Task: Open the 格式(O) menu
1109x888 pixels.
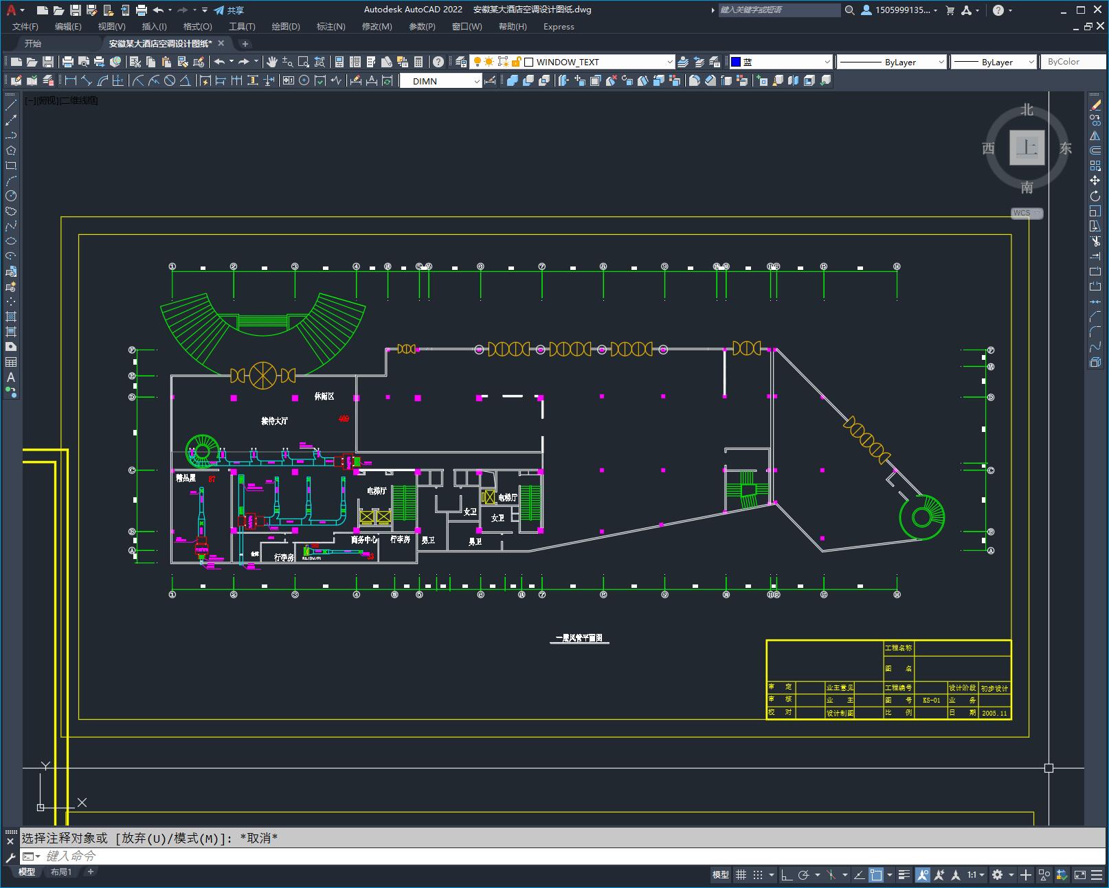Action: (x=197, y=27)
